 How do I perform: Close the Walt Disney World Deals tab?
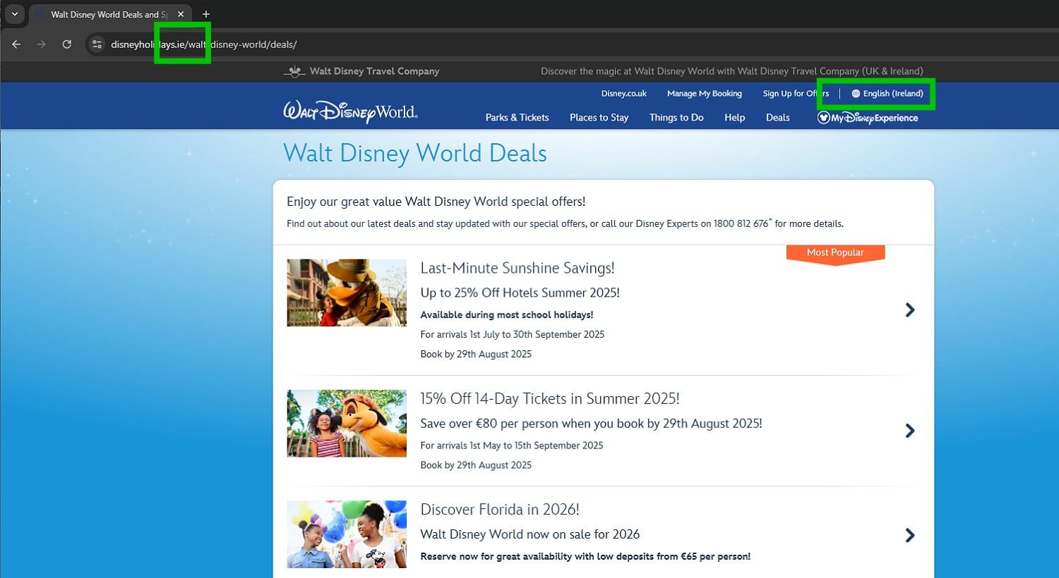[181, 14]
